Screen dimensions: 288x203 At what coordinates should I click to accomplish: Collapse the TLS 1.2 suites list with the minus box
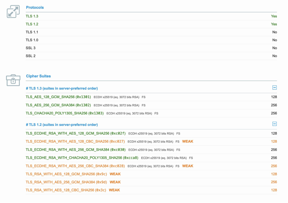tap(275, 124)
